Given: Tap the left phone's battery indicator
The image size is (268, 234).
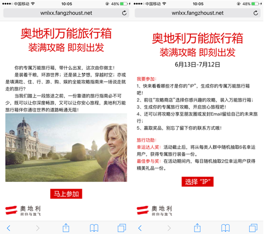Looking at the screenshot, I should (x=124, y=4).
